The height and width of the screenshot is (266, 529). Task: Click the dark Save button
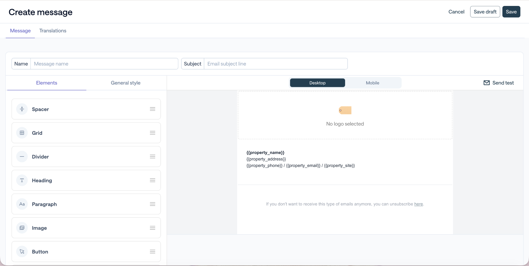click(x=511, y=12)
